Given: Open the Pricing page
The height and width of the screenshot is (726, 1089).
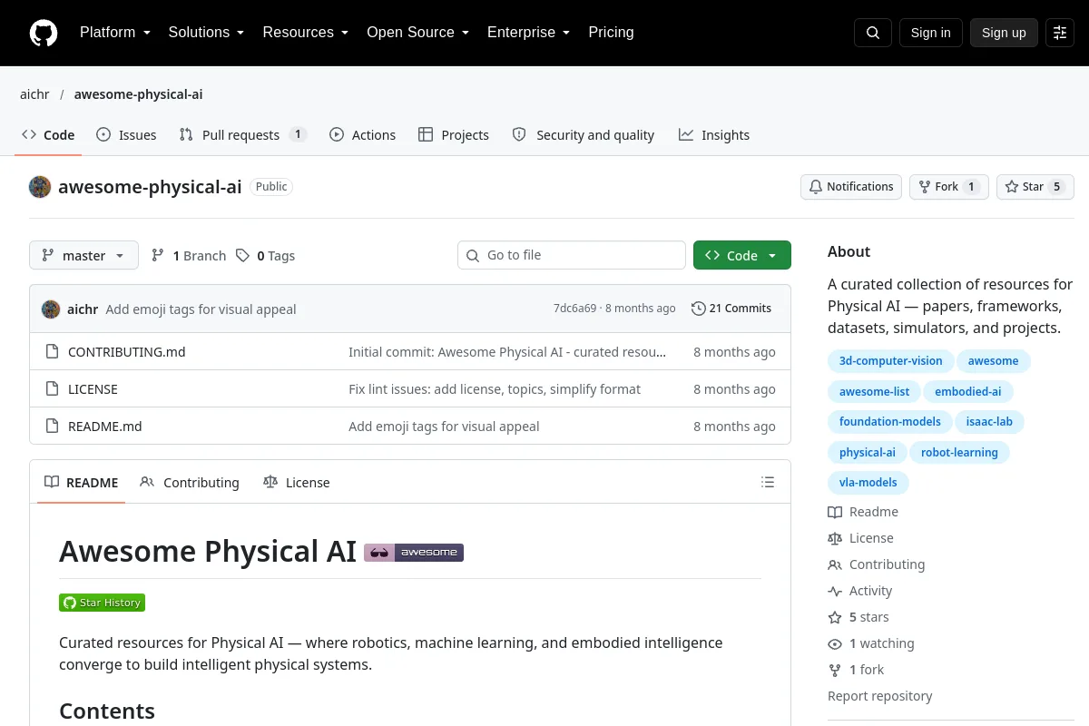Looking at the screenshot, I should point(611,33).
